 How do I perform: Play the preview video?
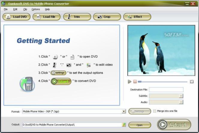pos(129,81)
